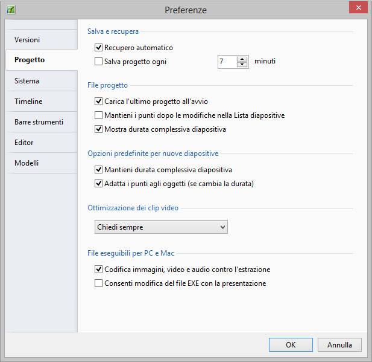The width and height of the screenshot is (372, 362).
Task: Decrease the minutes value with down arrow
Action: 242,65
